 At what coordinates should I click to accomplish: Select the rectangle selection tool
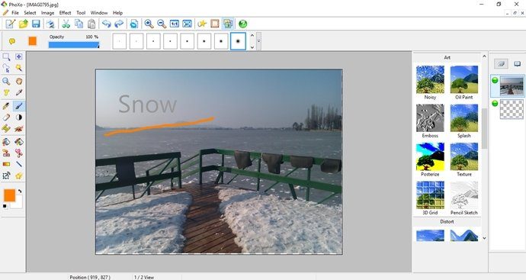(6, 56)
